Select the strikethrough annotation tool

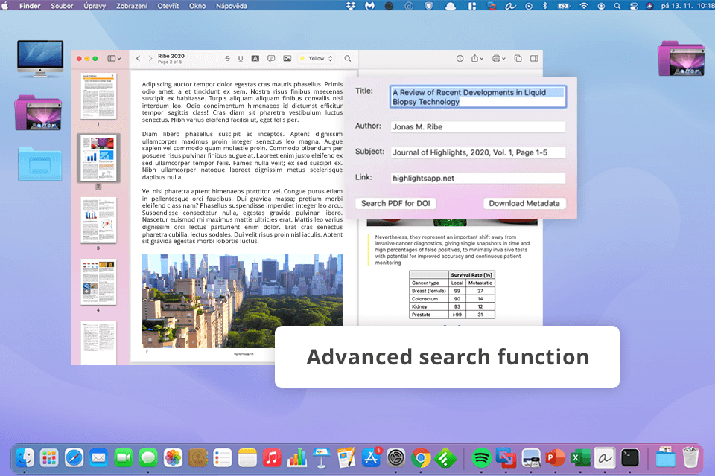click(227, 58)
